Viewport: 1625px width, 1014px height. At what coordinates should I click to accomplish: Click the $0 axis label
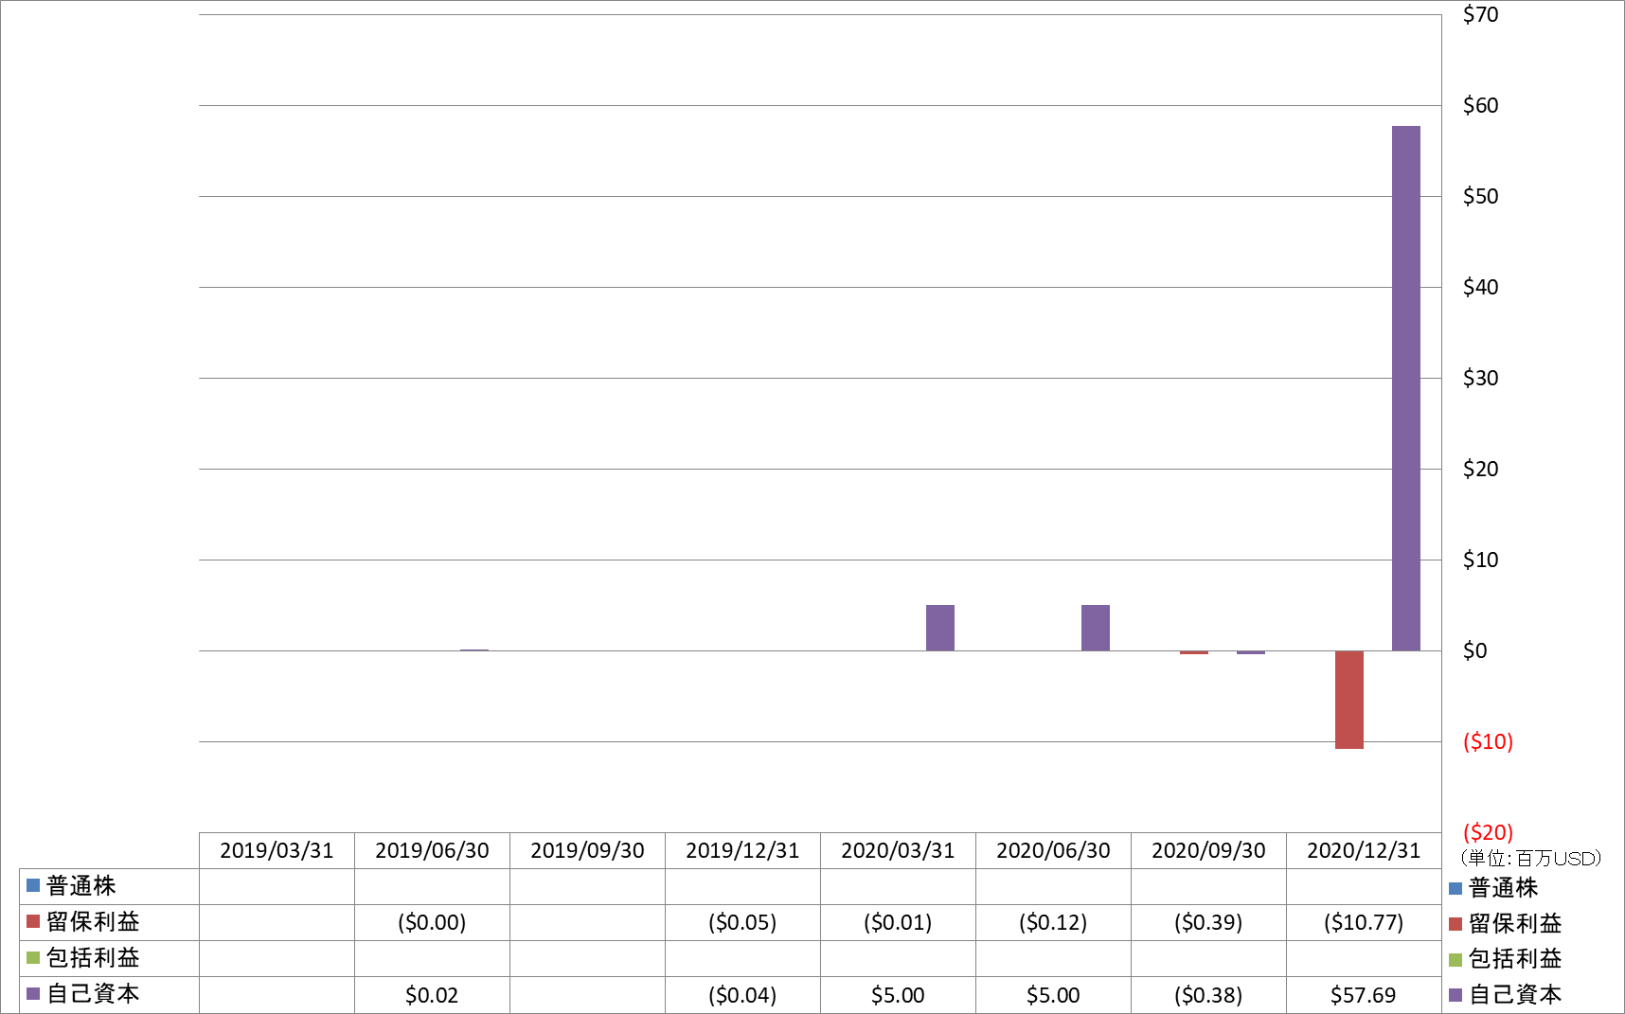(x=1475, y=650)
